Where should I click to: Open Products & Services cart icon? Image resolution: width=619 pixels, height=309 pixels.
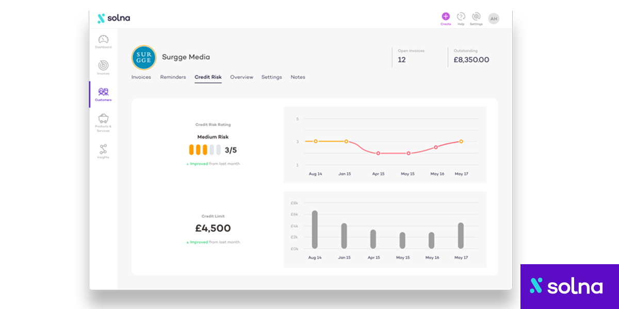[103, 118]
